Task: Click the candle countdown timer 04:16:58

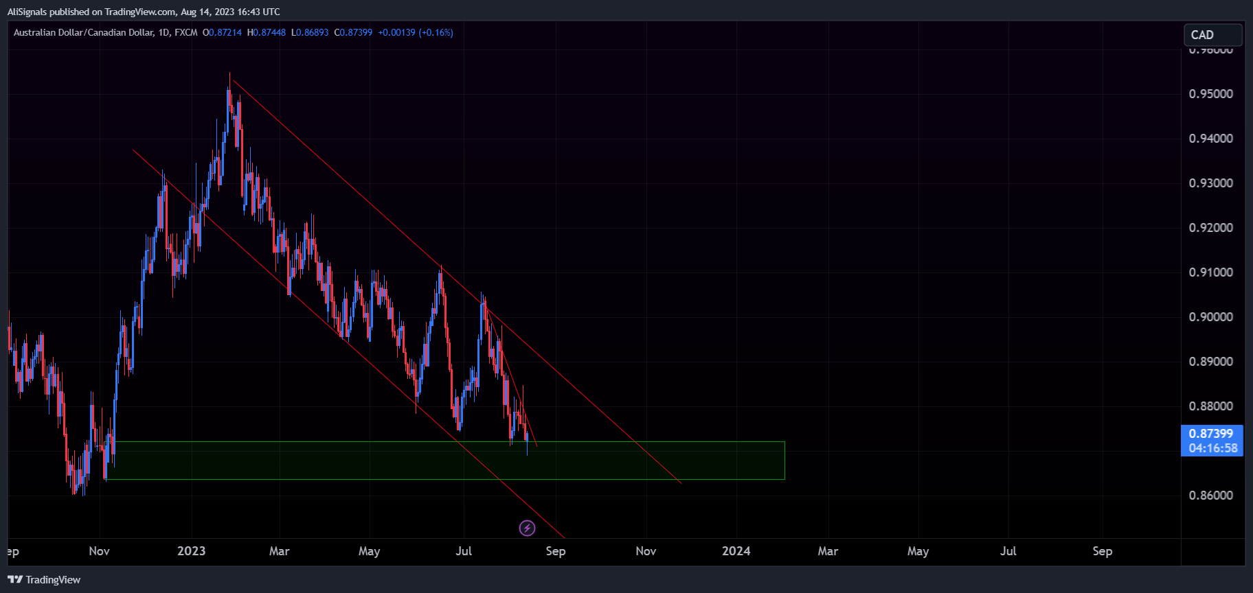Action: [1212, 448]
